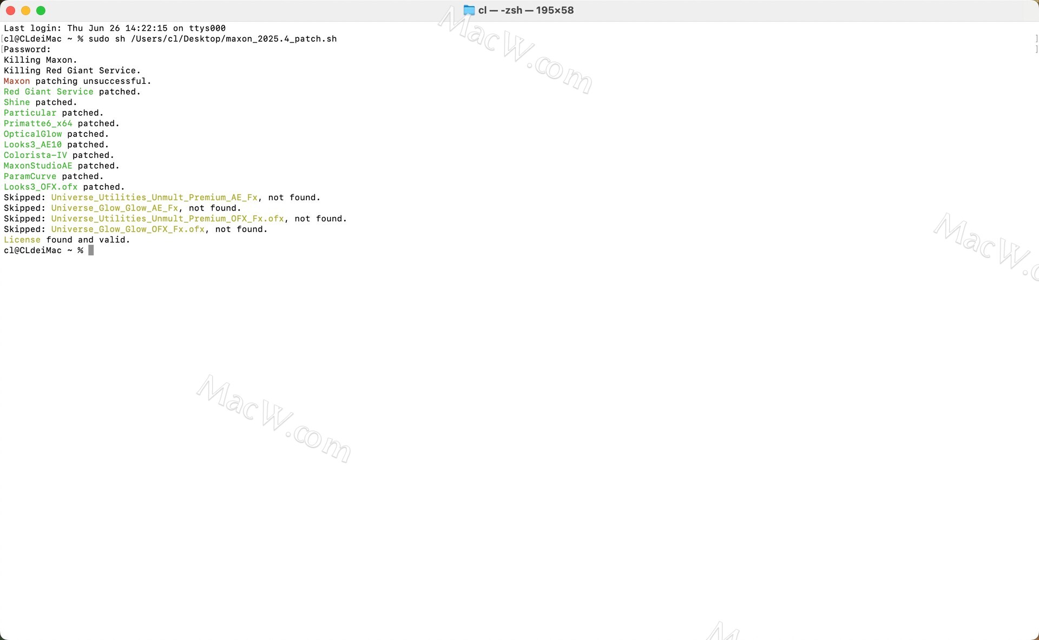Screen dimensions: 1039x640
Task: Click the 'Shine patched.' line
Action: (x=41, y=102)
